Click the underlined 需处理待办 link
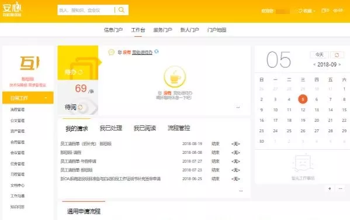Viewport: 350px width, 220px height. pyautogui.click(x=142, y=52)
